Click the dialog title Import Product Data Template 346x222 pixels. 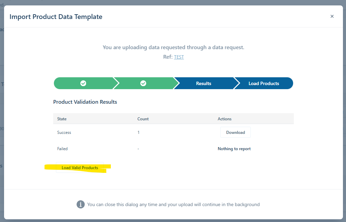click(x=56, y=17)
